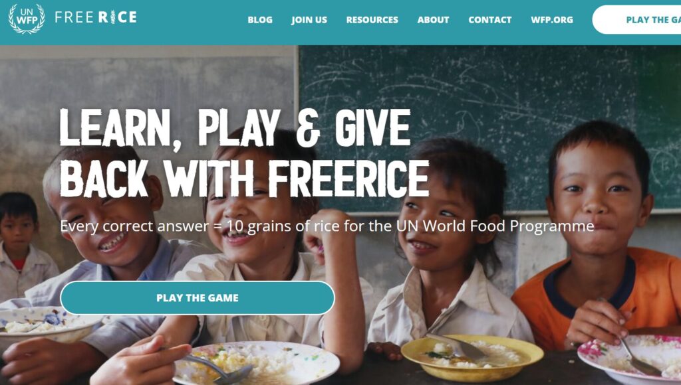This screenshot has width=681, height=385.
Task: Click the small child at far left
Action: pos(23,247)
